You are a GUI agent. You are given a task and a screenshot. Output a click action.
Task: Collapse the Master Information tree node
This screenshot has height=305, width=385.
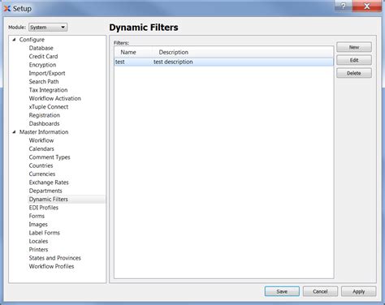coord(14,132)
